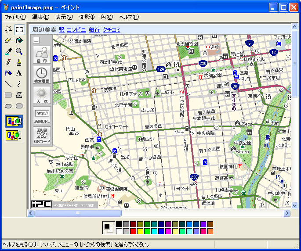The height and width of the screenshot is (251, 301).
Task: Pick the brown color swatch in top row
Action: pos(210,224)
